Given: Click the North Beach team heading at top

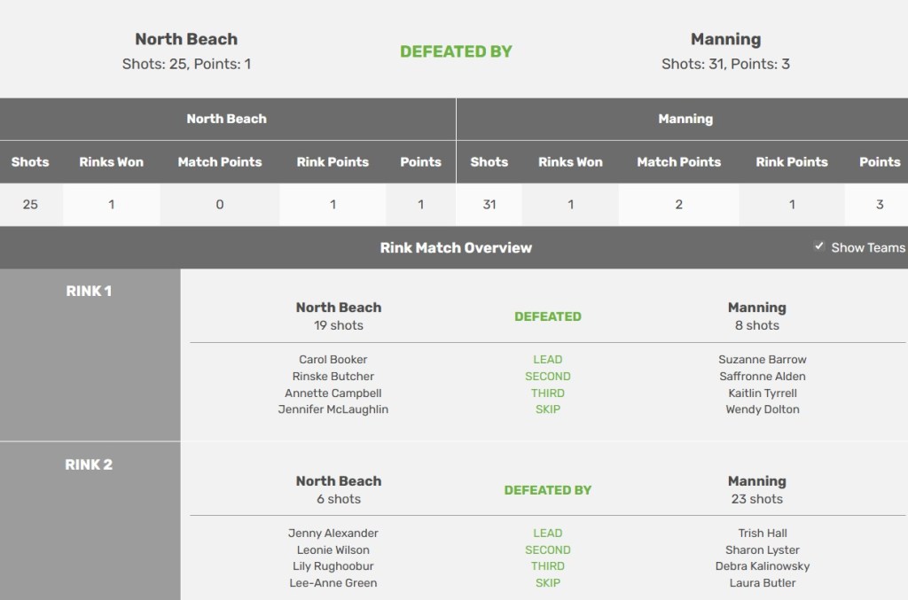Looking at the screenshot, I should (186, 39).
